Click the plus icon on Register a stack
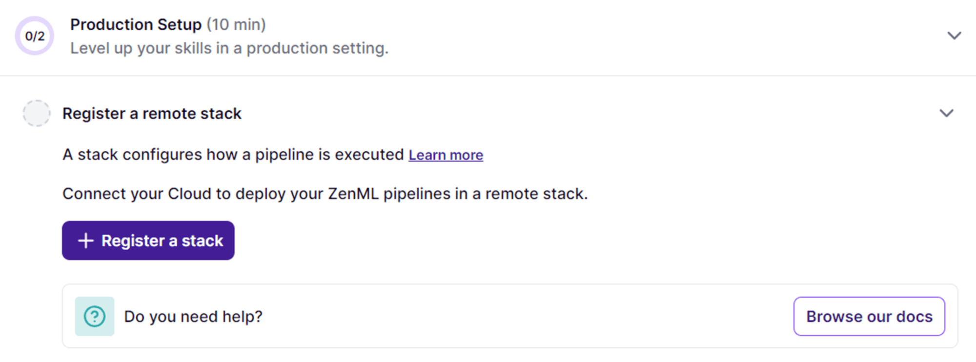 coord(86,241)
